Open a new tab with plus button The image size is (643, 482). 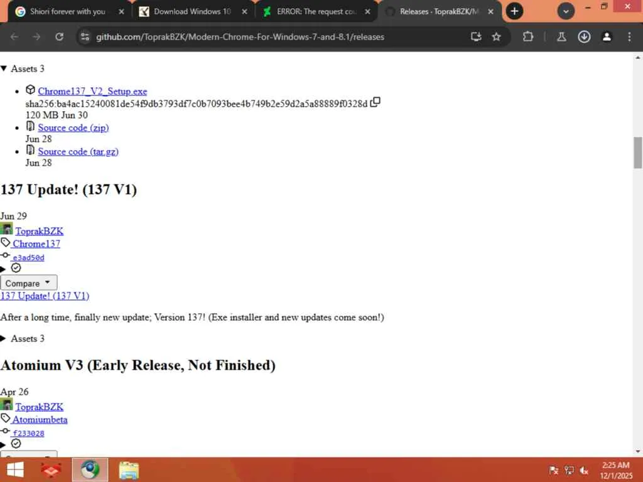click(515, 11)
